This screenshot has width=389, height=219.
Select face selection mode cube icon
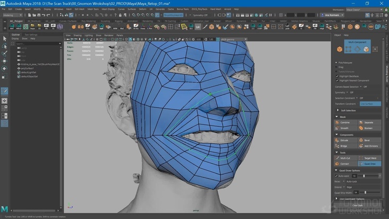tap(366, 49)
